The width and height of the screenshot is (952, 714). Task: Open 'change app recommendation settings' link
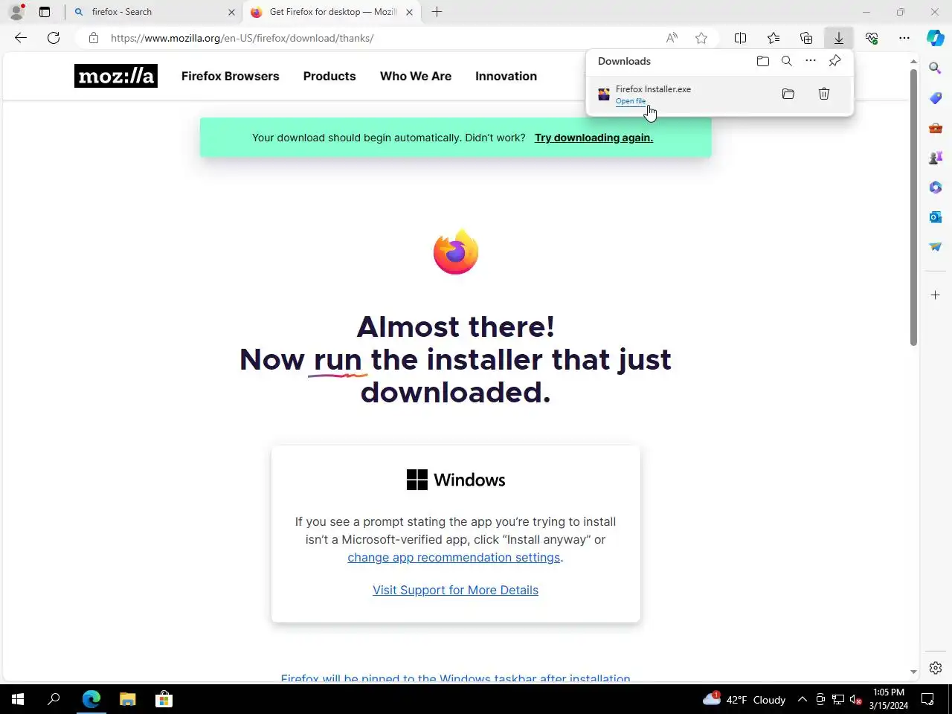pyautogui.click(x=454, y=558)
